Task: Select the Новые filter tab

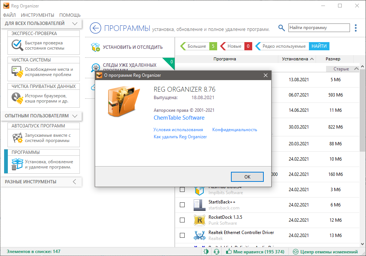Action: (x=236, y=46)
